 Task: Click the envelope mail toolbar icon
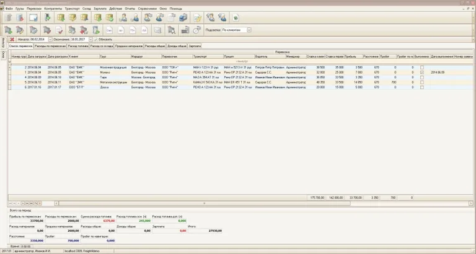tap(157, 28)
